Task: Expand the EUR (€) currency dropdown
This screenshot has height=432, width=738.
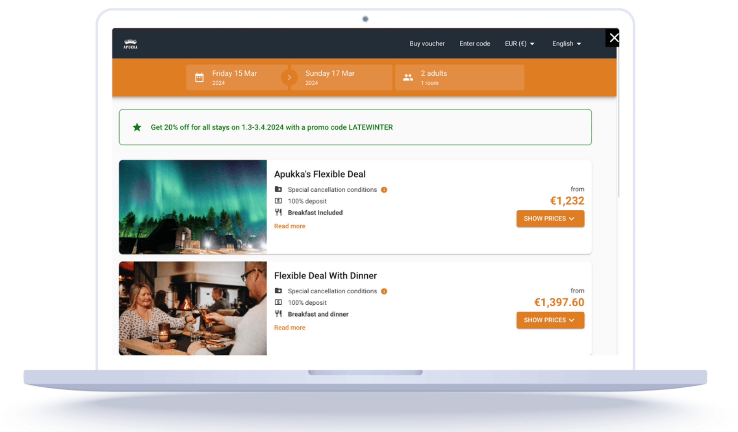Action: [x=519, y=44]
